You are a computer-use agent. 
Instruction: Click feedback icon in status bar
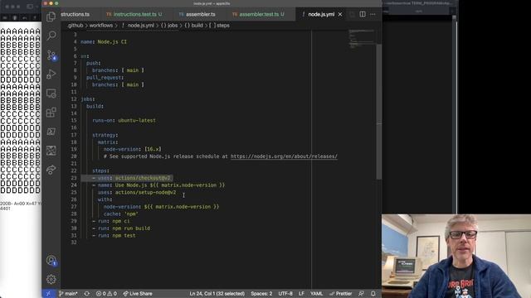tap(362, 294)
